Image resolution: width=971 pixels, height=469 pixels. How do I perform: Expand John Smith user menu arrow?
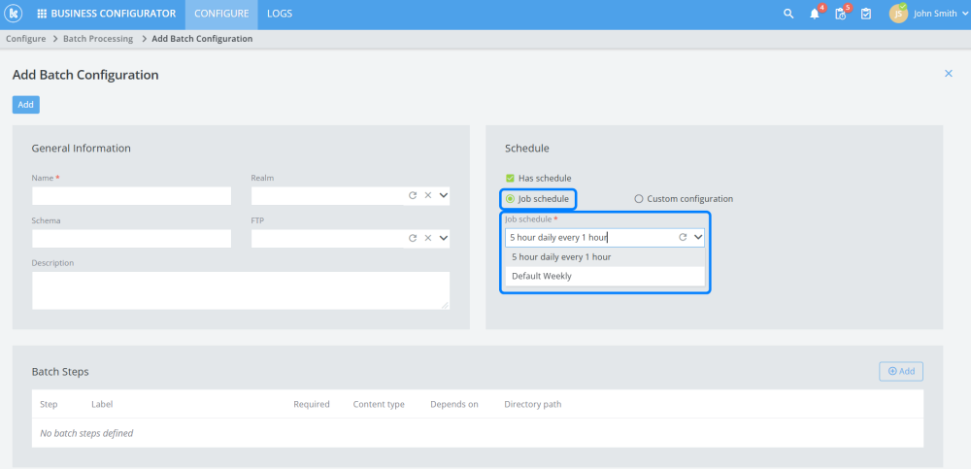pos(965,14)
